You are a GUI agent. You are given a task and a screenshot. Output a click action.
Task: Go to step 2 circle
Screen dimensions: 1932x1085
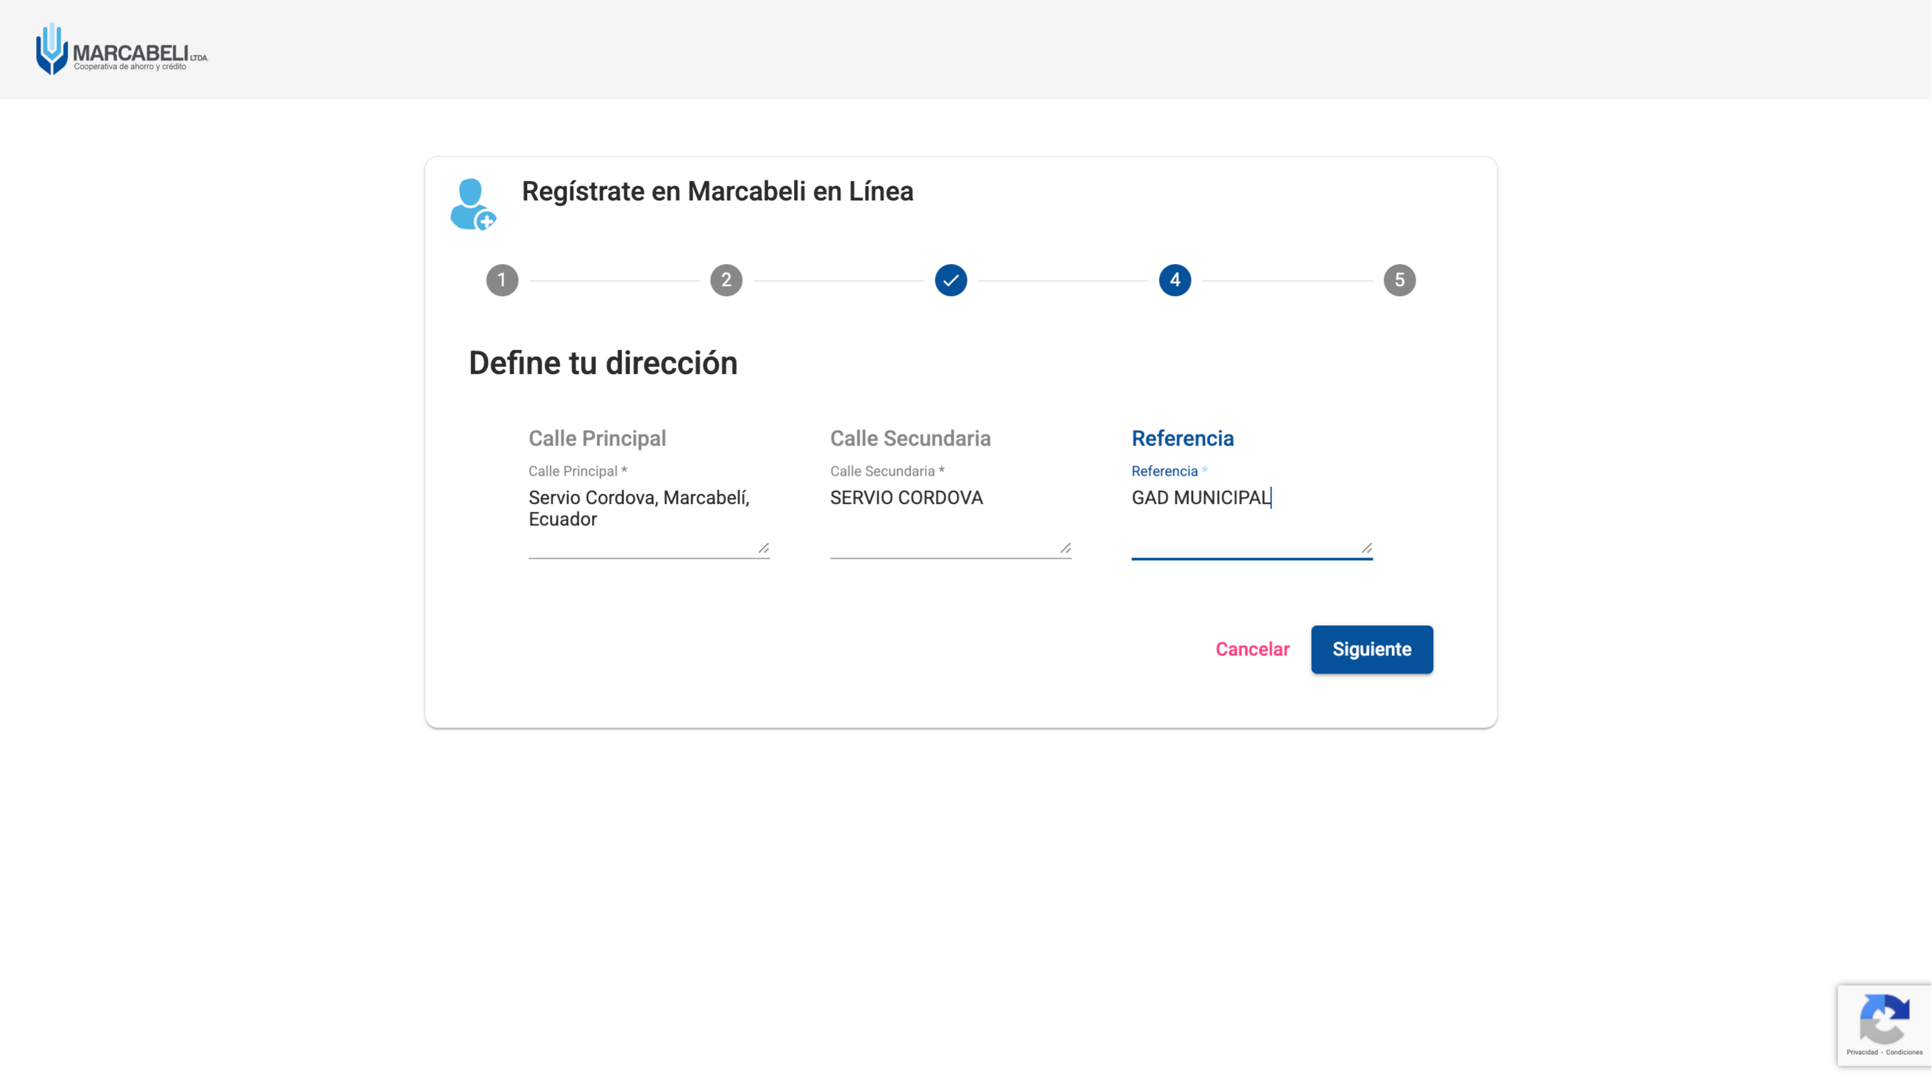pos(726,280)
